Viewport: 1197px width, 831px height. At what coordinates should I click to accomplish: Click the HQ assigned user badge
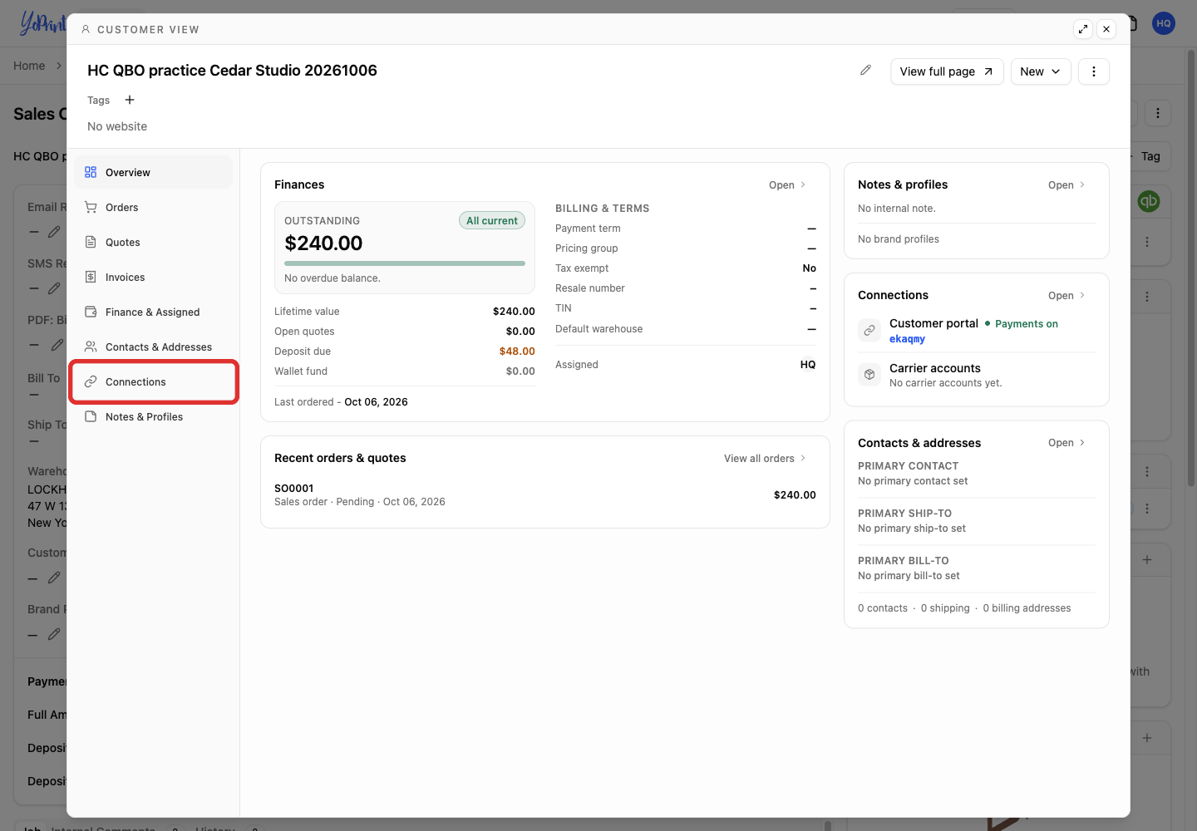click(808, 365)
